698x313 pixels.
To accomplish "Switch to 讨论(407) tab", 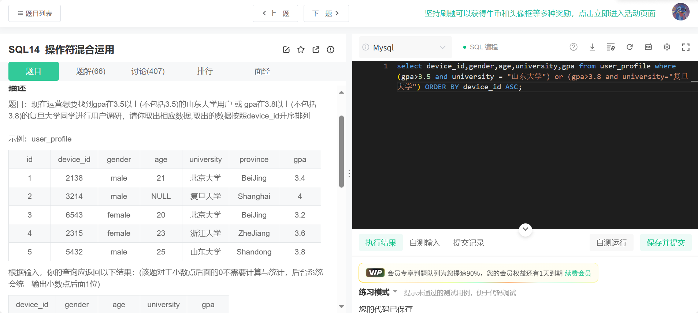I will tap(148, 71).
